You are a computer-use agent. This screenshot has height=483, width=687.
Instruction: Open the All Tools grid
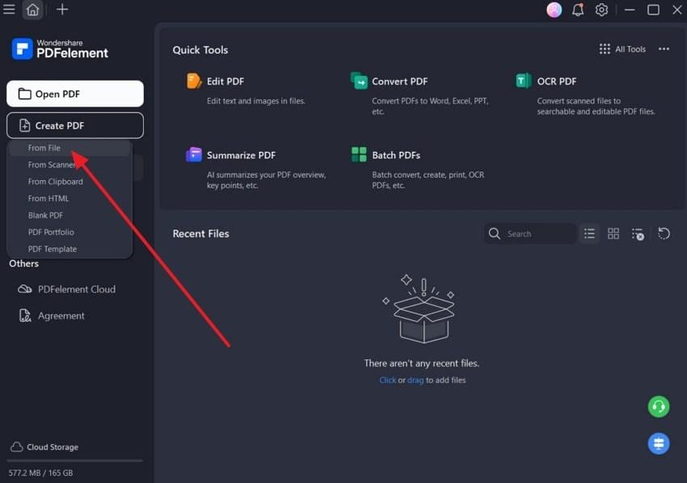[x=622, y=49]
